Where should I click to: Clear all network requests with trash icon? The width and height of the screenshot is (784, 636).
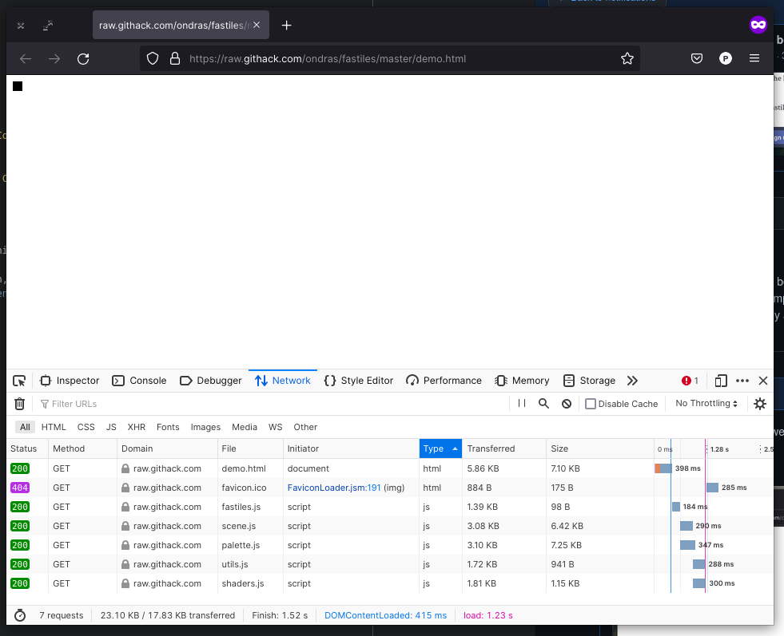[19, 404]
